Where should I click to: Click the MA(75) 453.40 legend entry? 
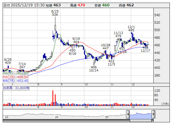click(x=15, y=81)
